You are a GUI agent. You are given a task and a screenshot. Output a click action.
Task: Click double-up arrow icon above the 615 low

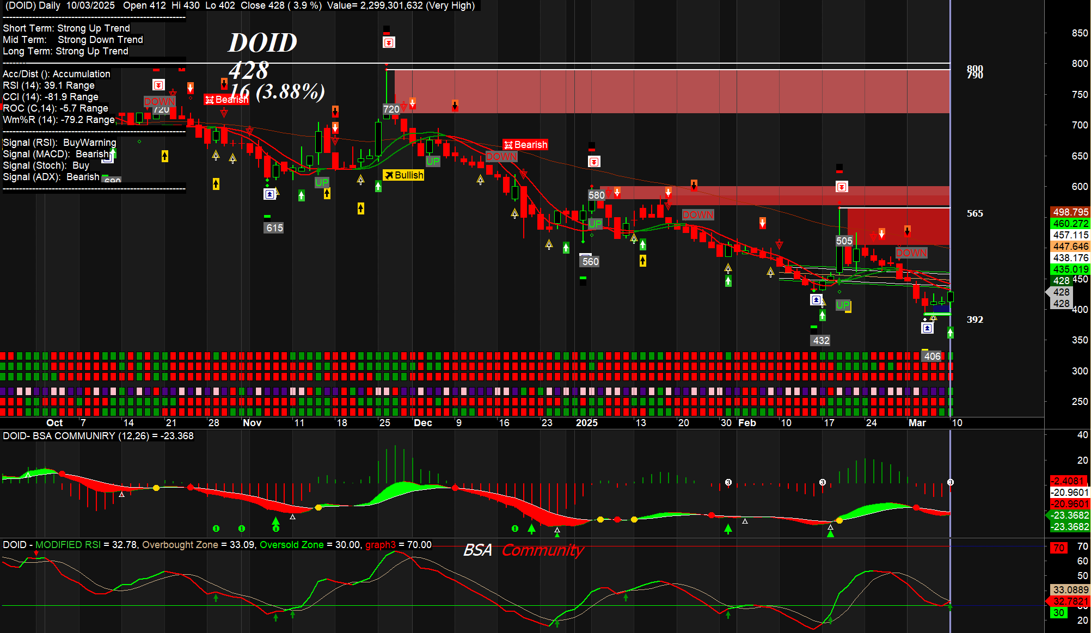269,194
